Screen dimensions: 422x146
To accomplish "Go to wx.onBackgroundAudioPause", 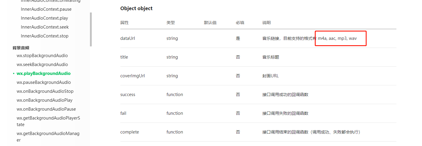I will (x=46, y=109).
